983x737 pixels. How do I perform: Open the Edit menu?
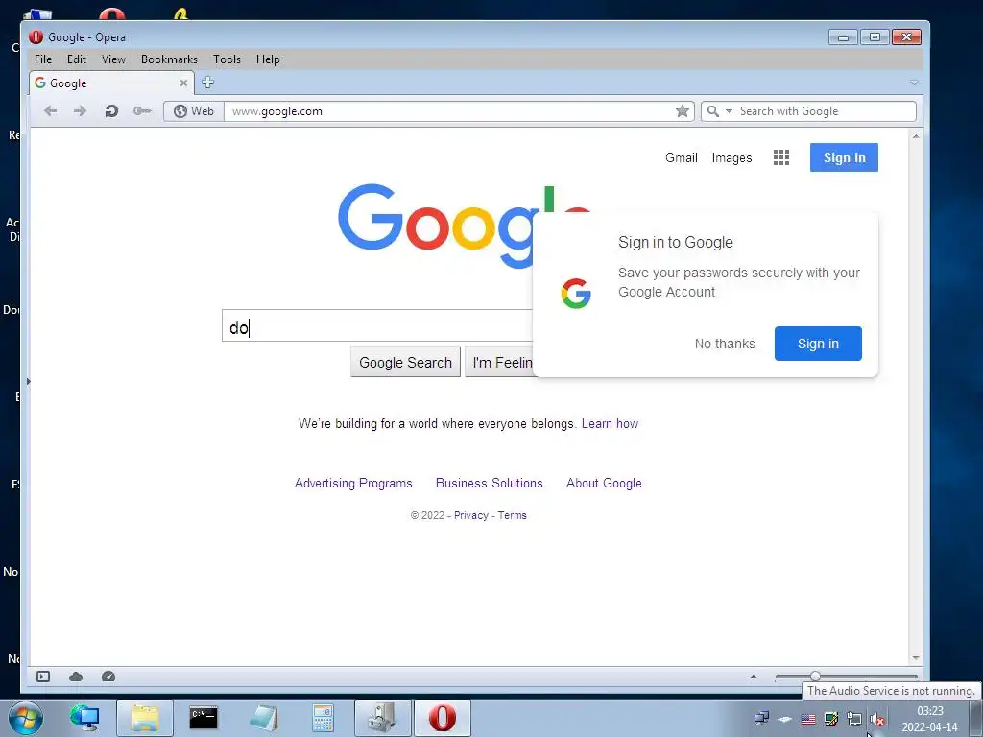pos(77,59)
